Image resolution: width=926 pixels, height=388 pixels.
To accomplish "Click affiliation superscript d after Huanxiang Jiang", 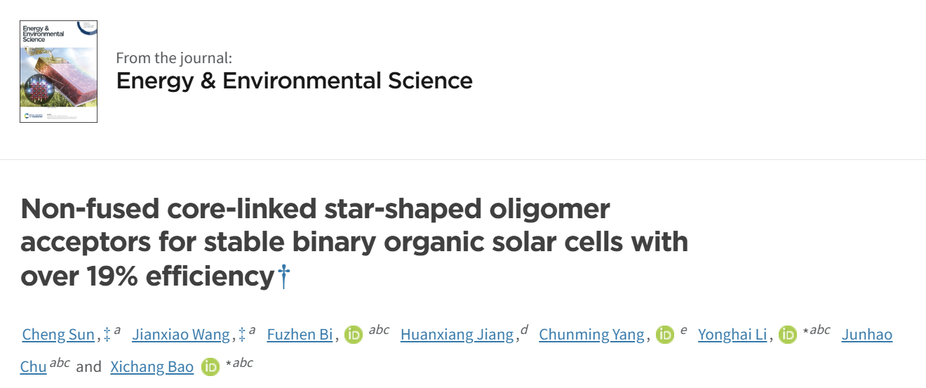I will pyautogui.click(x=524, y=330).
